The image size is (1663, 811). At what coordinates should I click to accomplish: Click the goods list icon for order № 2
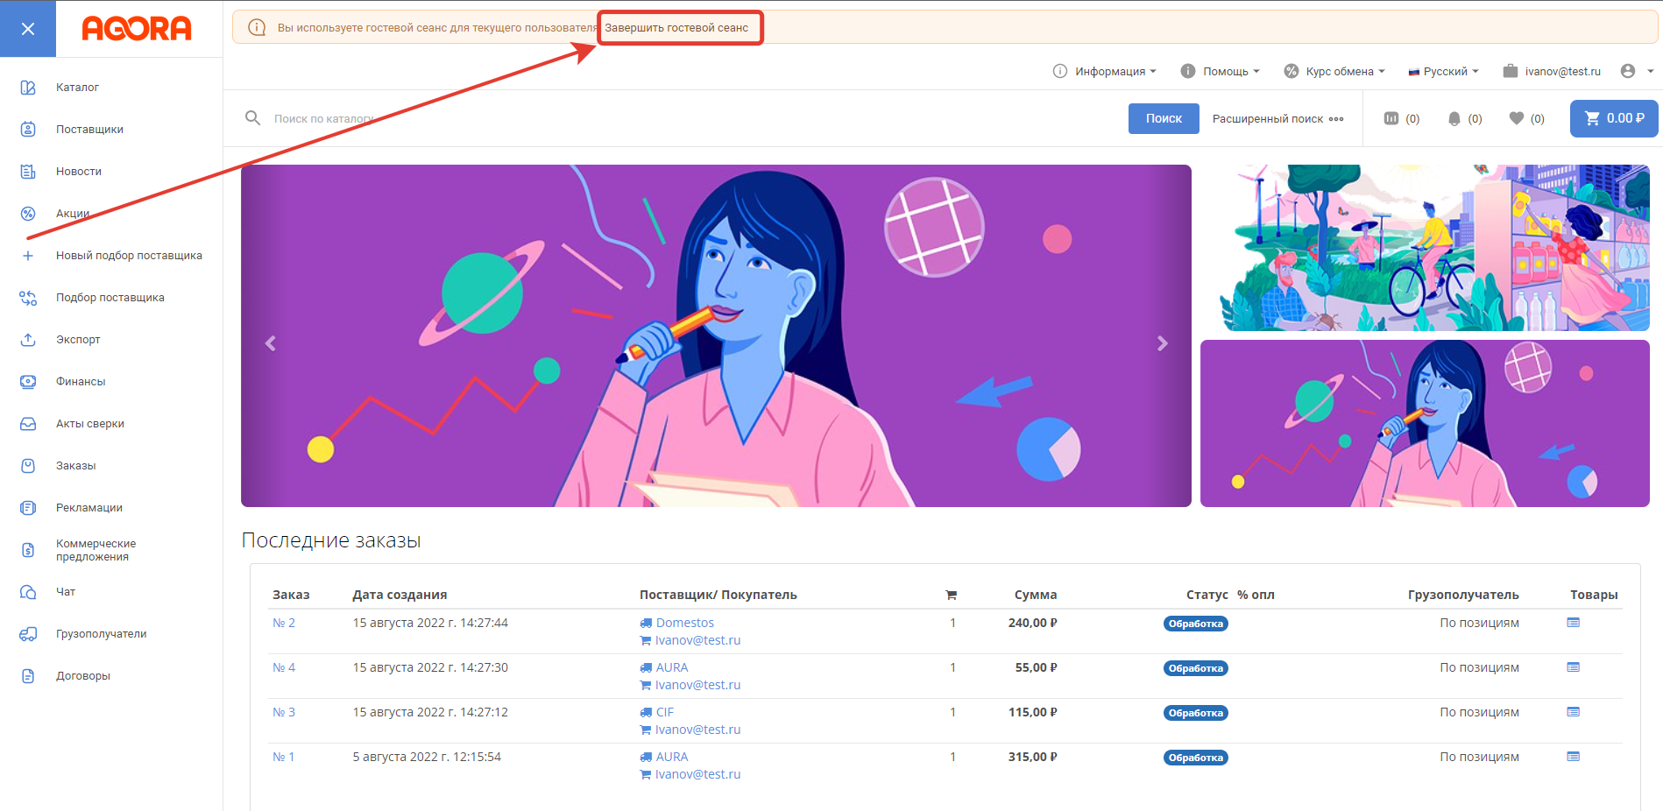[1573, 623]
